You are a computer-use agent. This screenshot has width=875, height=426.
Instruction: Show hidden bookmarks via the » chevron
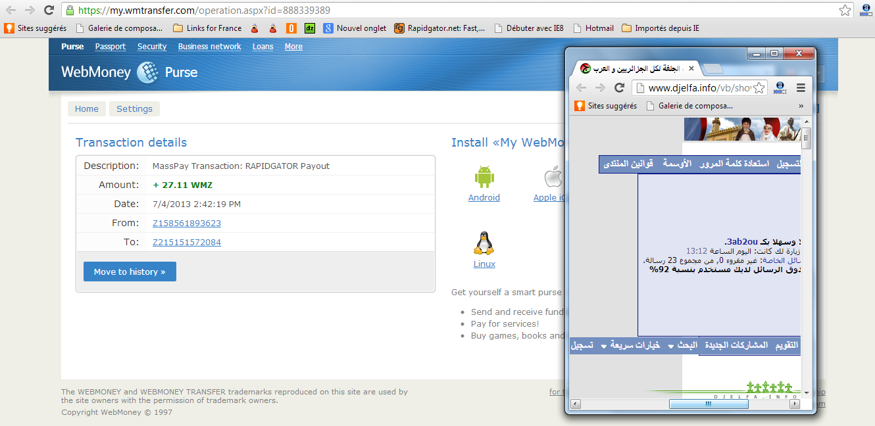[x=801, y=106]
